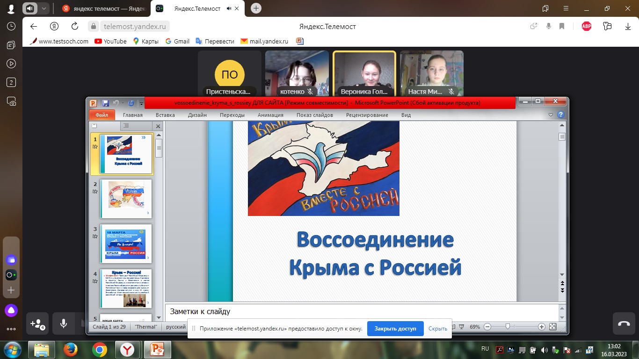Screen dimensions: 639x359
Task: Go back with the browser back arrow
Action: tap(33, 26)
